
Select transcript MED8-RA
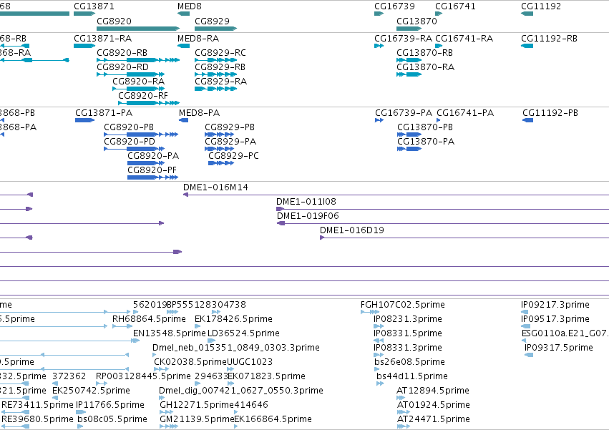(198, 39)
